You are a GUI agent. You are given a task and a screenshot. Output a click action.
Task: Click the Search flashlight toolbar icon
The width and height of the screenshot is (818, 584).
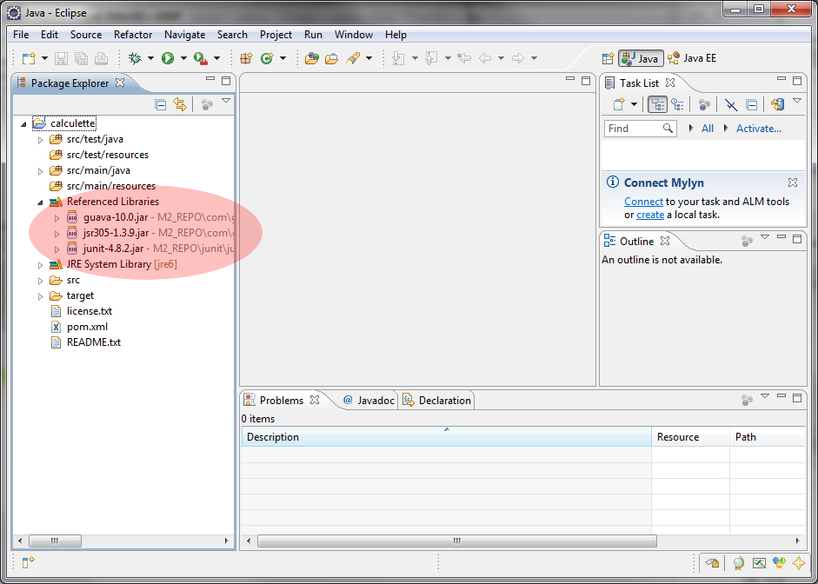pyautogui.click(x=353, y=58)
